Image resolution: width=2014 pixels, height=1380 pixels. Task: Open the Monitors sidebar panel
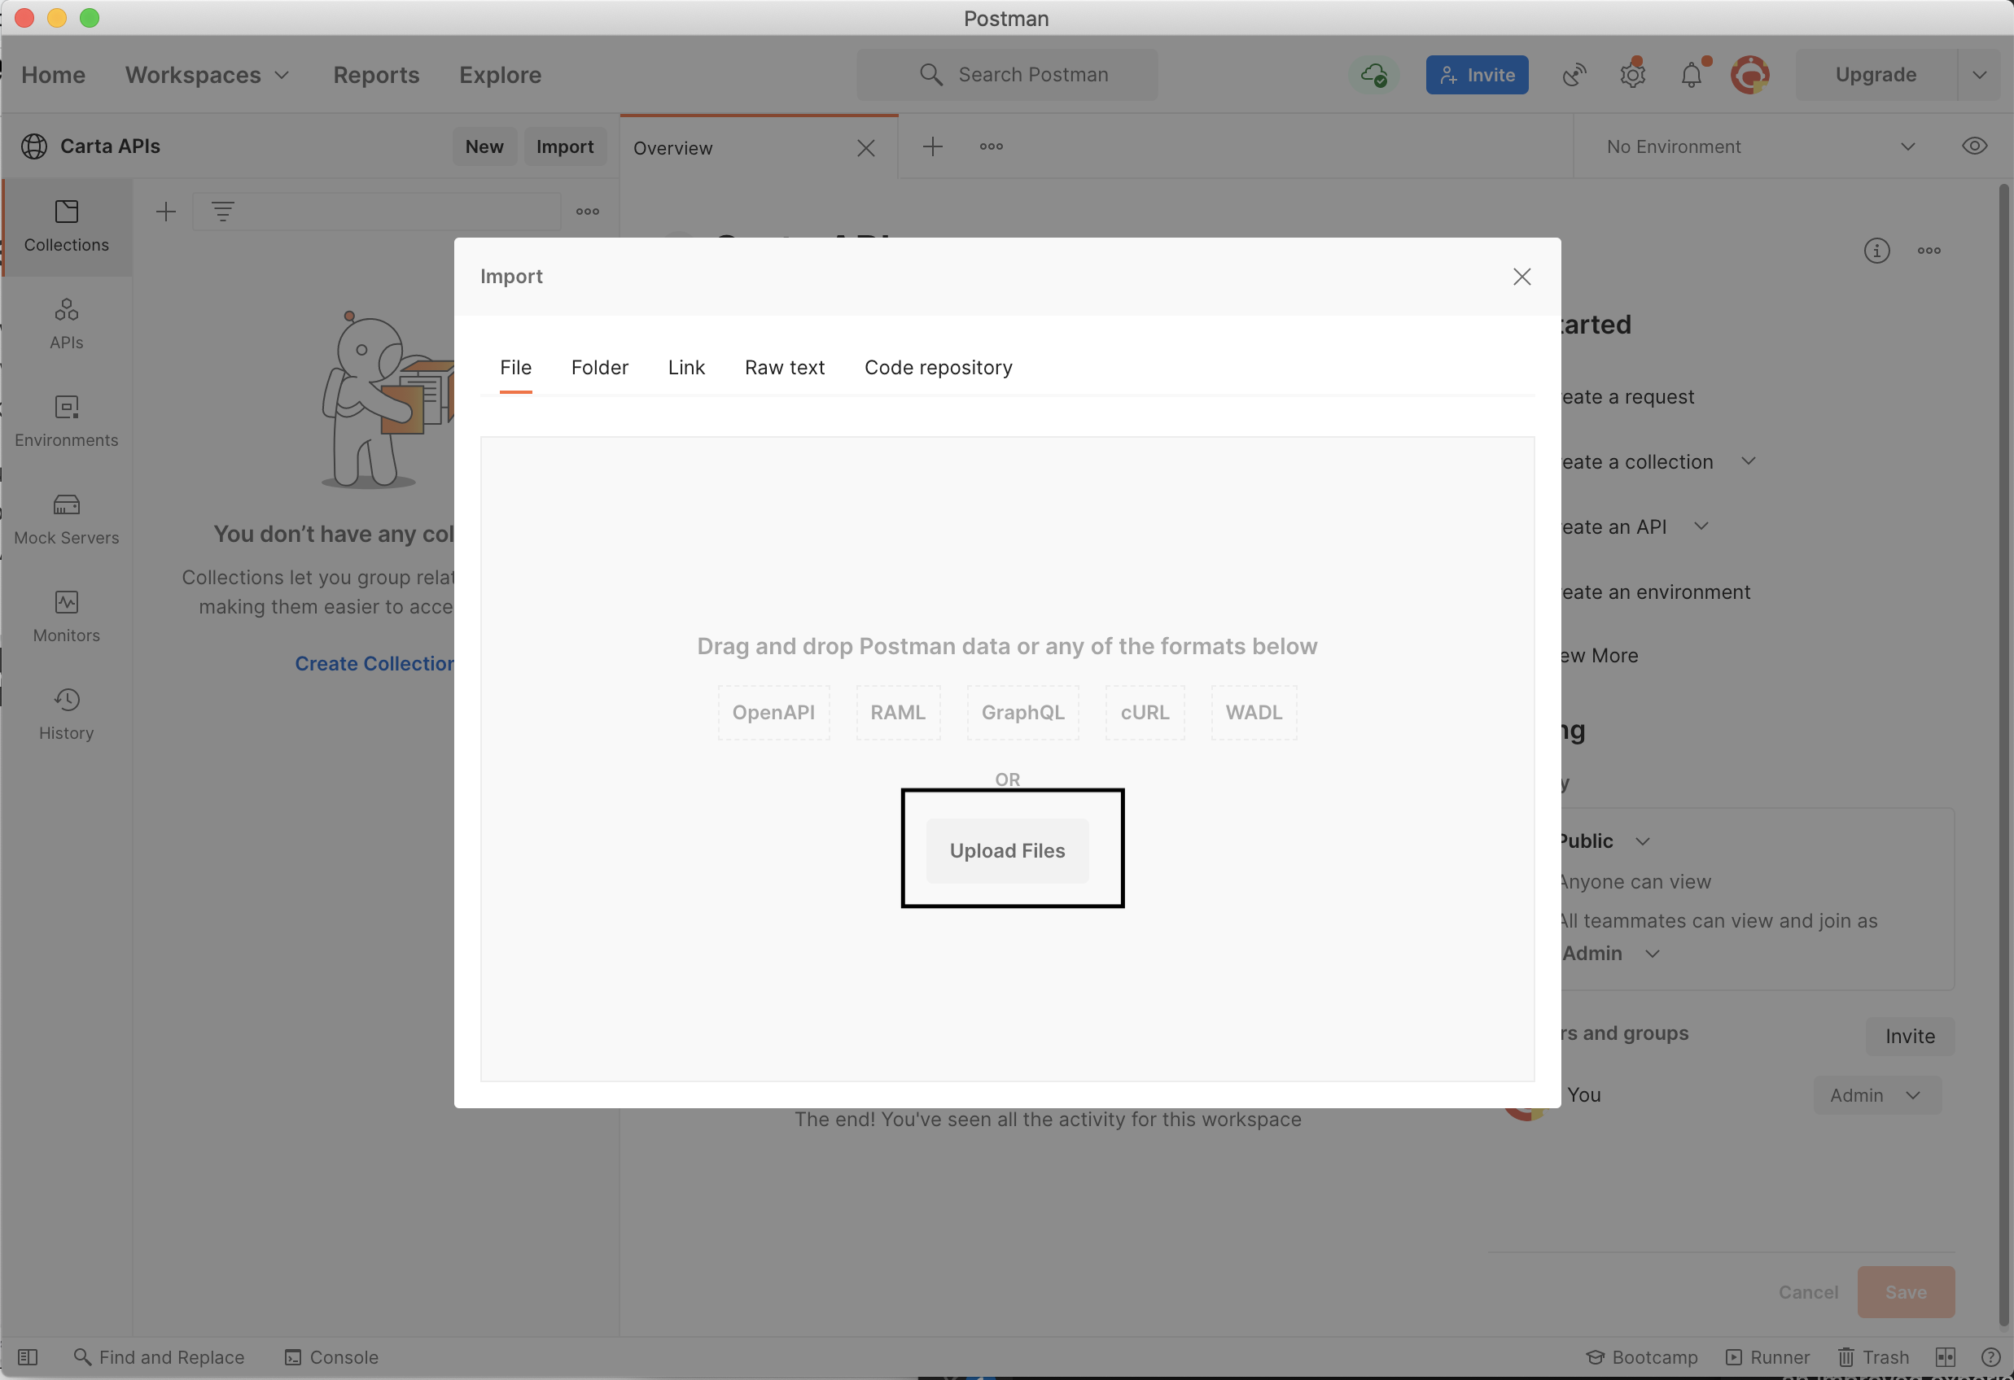pos(67,617)
